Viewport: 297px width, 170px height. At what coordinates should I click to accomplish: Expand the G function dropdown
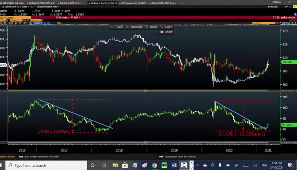pyautogui.click(x=33, y=7)
